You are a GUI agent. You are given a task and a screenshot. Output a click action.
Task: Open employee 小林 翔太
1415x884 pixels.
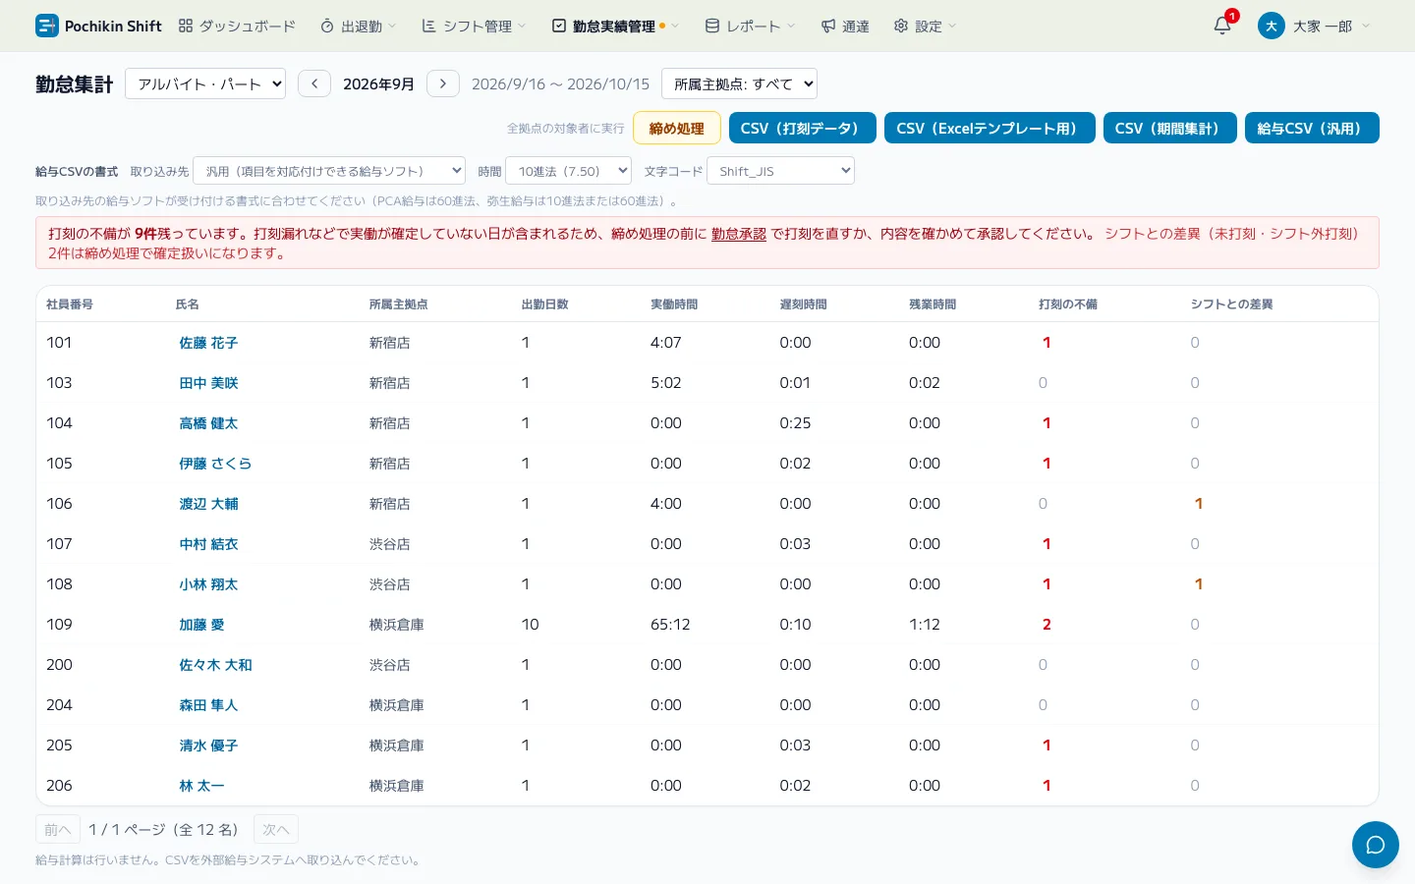pyautogui.click(x=208, y=584)
